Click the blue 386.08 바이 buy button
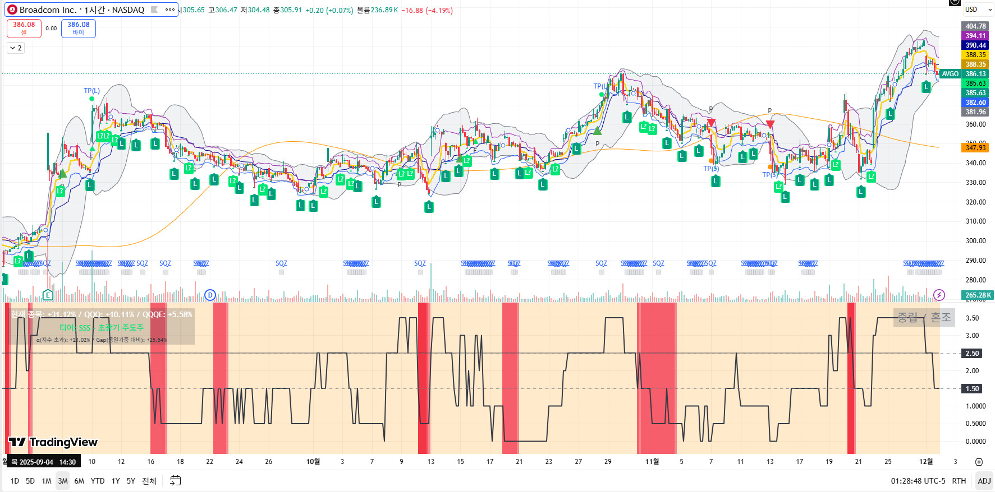Viewport: 995px width, 492px height. 79,29
